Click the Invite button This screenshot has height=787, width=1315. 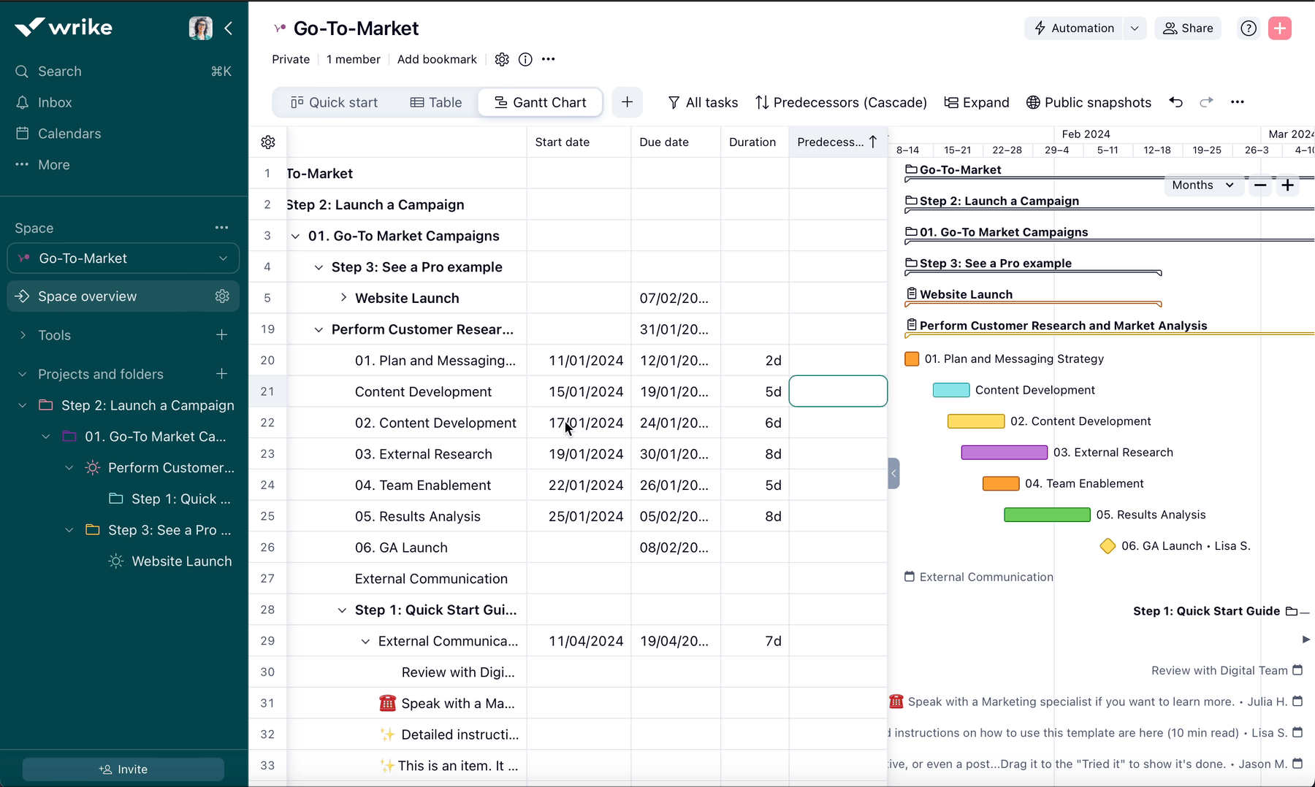(123, 769)
